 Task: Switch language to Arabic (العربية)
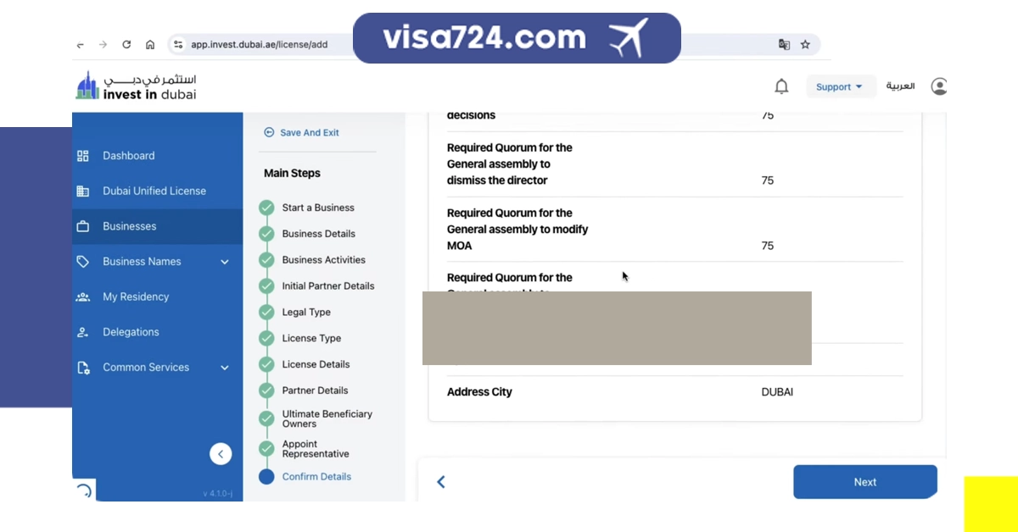coord(900,86)
